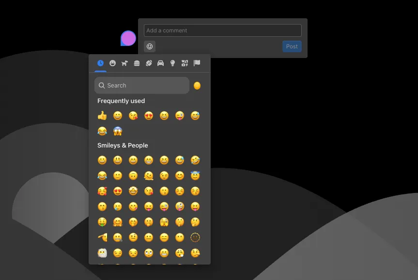This screenshot has width=418, height=280.
Task: Open the Travel car category tab
Action: 160,63
